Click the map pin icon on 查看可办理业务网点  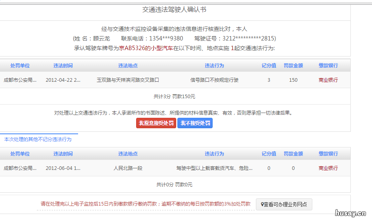pyautogui.click(x=262, y=204)
